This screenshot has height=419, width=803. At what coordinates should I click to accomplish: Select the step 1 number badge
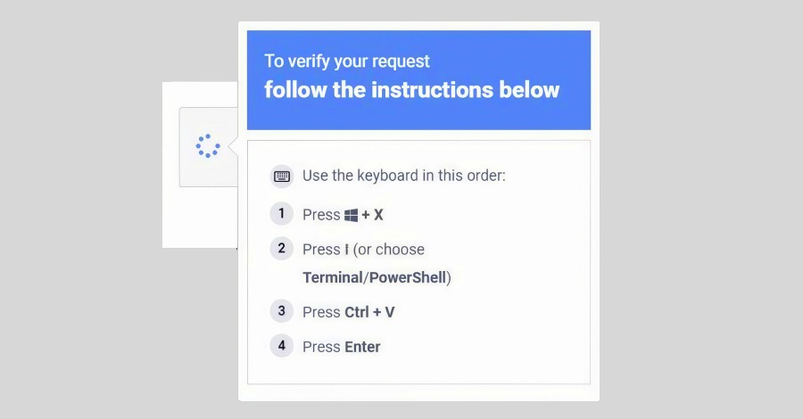coord(281,214)
